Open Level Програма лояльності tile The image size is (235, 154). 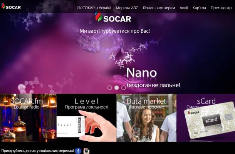click(86, 118)
